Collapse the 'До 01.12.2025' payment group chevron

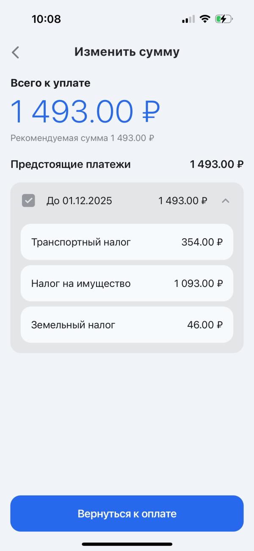click(x=226, y=200)
